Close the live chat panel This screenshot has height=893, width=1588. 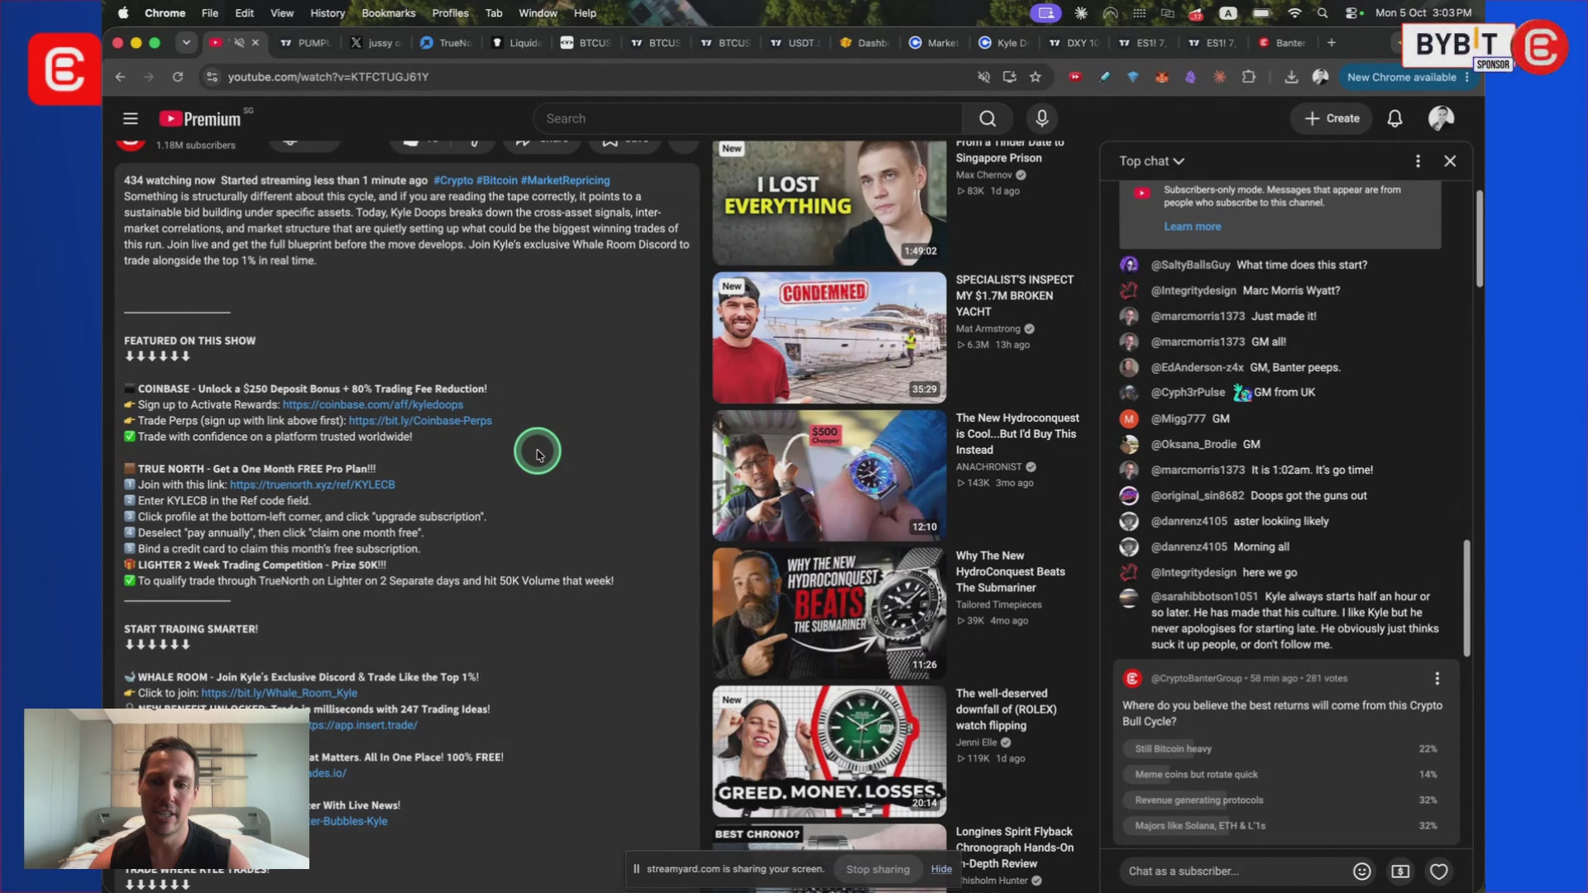1450,161
